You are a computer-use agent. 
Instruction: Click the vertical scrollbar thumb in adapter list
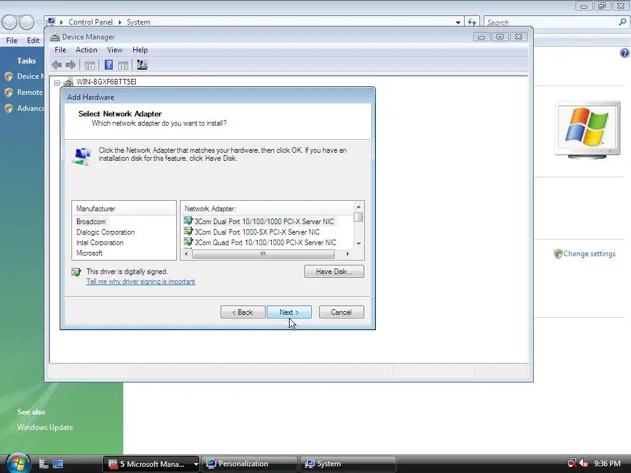(359, 217)
